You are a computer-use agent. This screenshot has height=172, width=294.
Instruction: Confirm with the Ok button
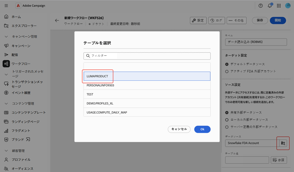tap(202, 129)
